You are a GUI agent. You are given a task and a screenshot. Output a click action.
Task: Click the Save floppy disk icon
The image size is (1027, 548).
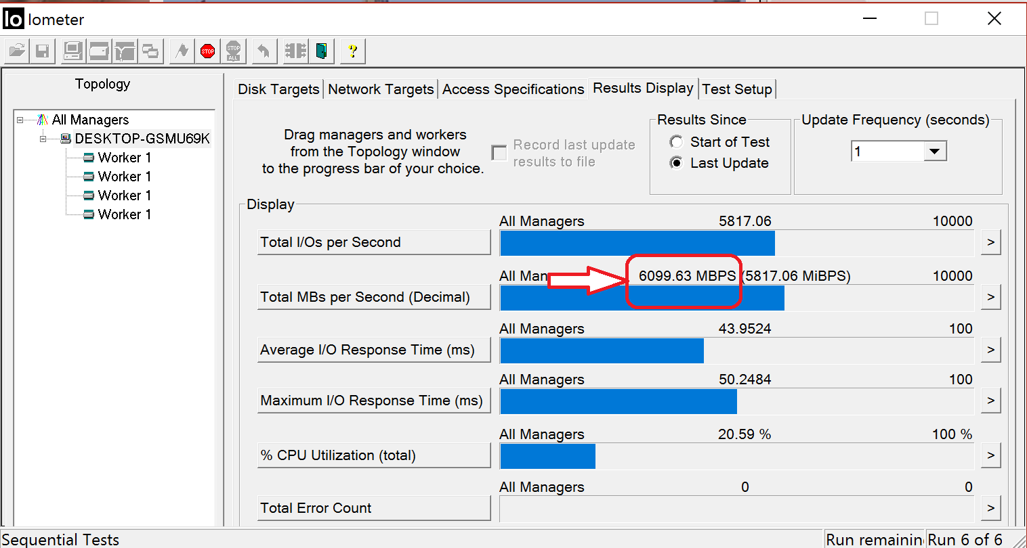pyautogui.click(x=42, y=51)
